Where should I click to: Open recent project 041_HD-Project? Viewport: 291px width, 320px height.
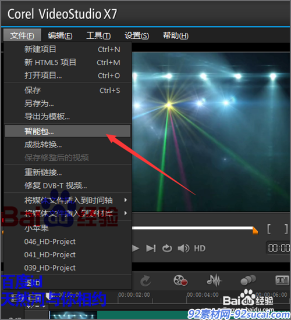68,255
